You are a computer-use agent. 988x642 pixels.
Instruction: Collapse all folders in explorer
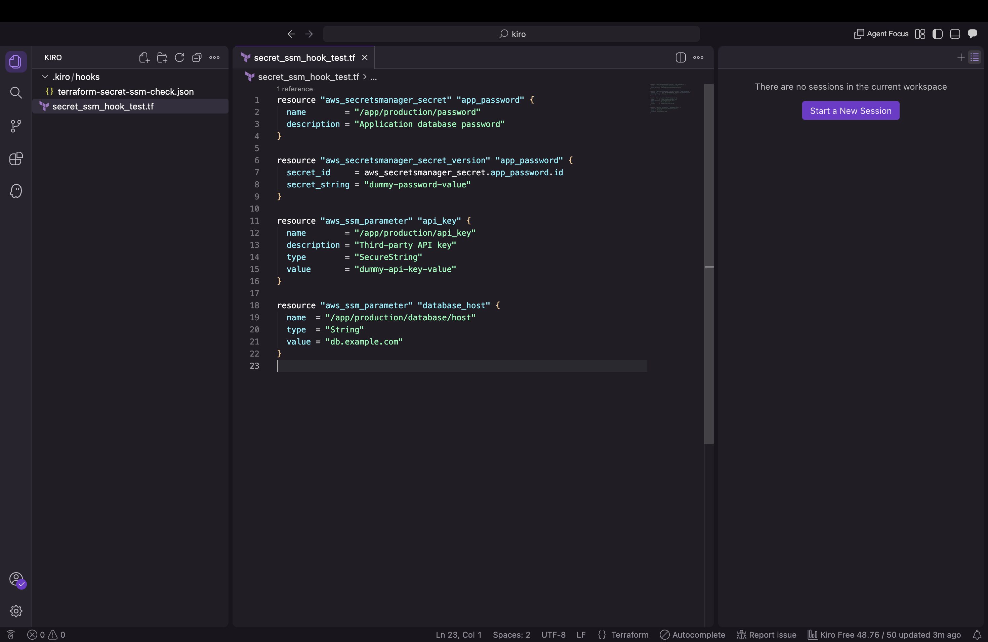coord(197,58)
